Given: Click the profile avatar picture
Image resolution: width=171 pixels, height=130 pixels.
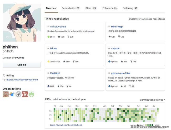Looking at the screenshot, I should click(22, 23).
